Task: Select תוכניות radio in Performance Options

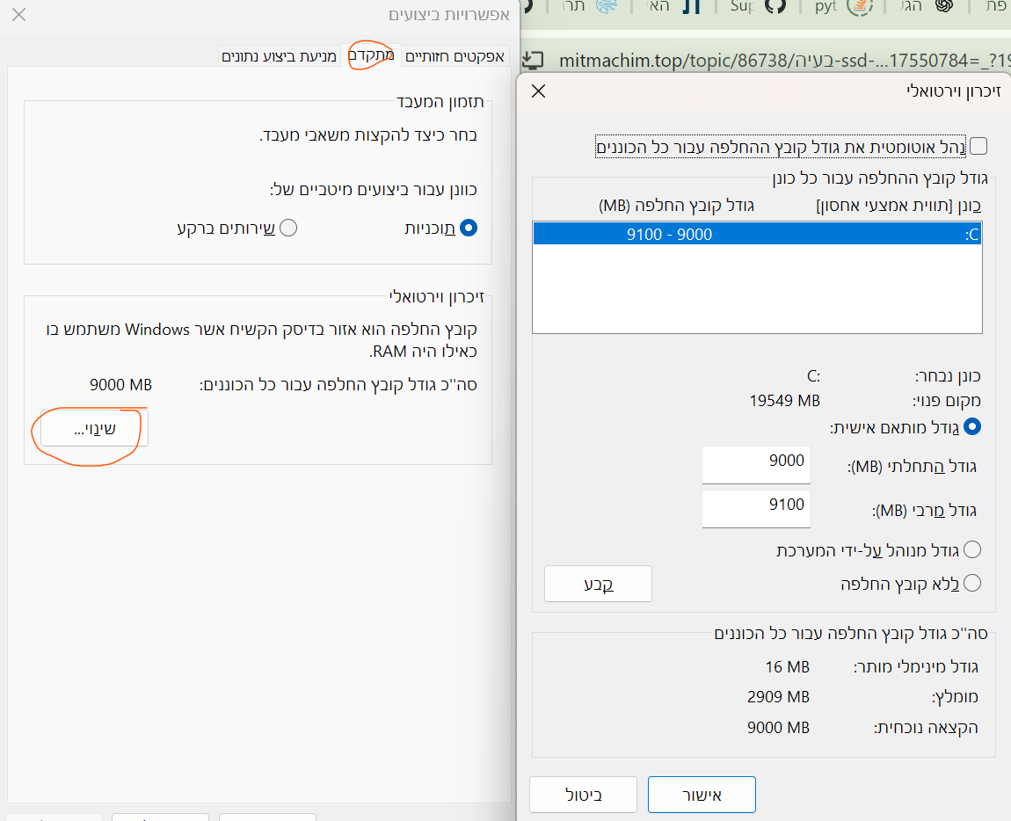Action: point(469,228)
